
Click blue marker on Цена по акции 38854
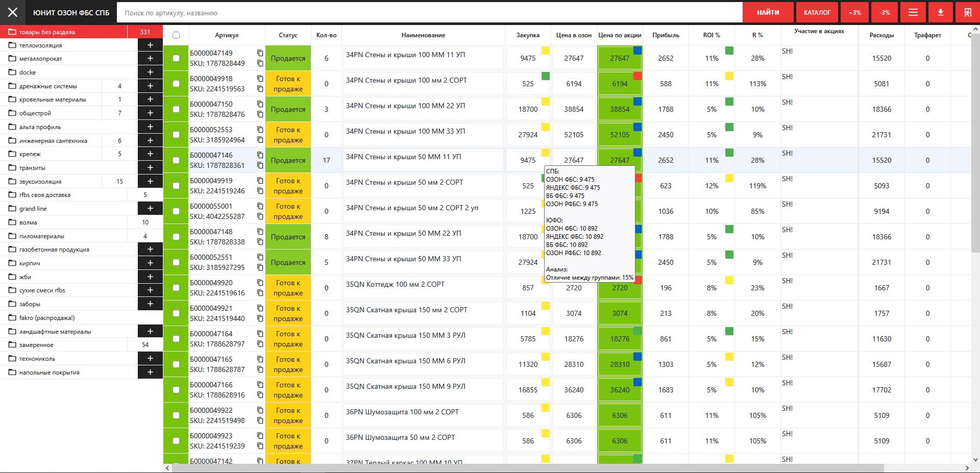pyautogui.click(x=637, y=102)
